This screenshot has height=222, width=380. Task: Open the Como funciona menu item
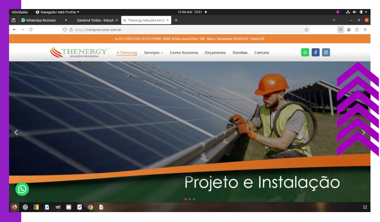(184, 52)
